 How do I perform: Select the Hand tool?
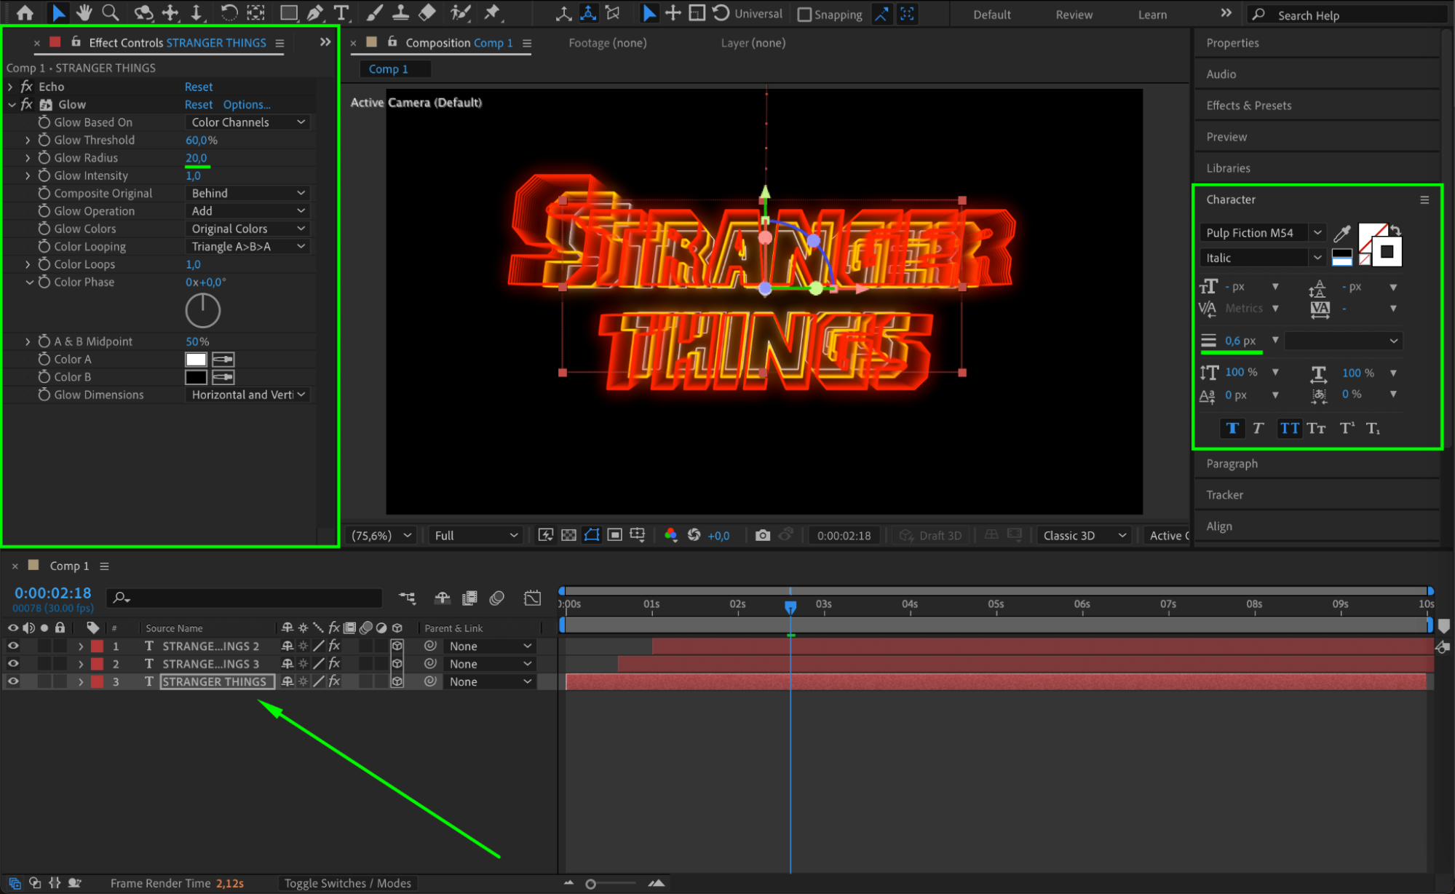[84, 13]
